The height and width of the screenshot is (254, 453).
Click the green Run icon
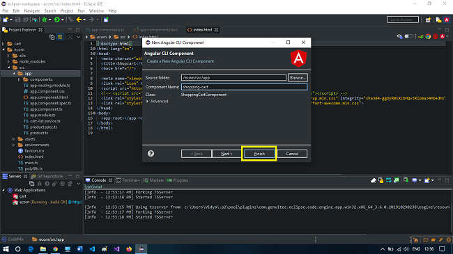(x=57, y=19)
